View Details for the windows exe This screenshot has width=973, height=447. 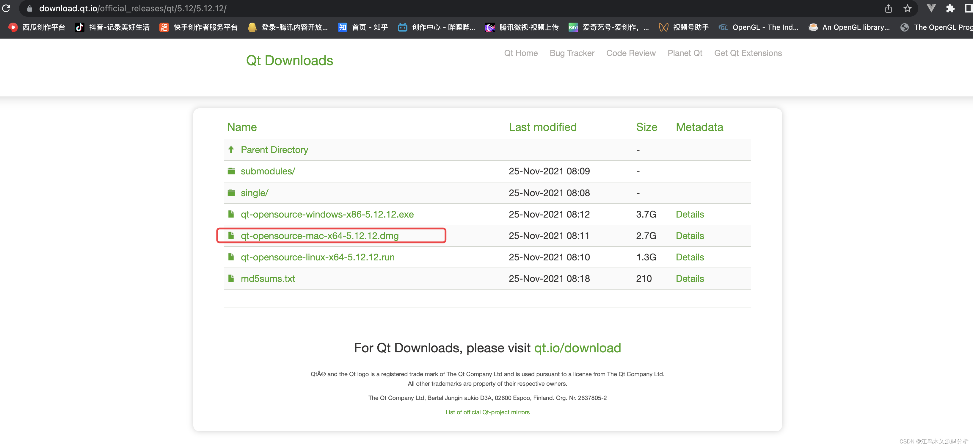pos(690,214)
